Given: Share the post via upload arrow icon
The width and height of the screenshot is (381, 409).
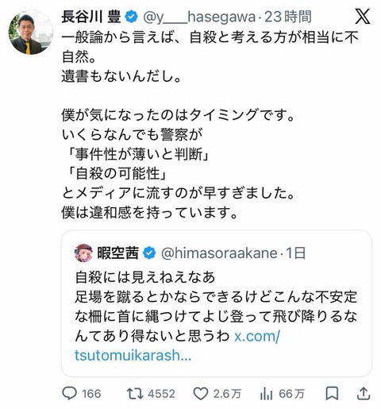Looking at the screenshot, I should pyautogui.click(x=364, y=393).
